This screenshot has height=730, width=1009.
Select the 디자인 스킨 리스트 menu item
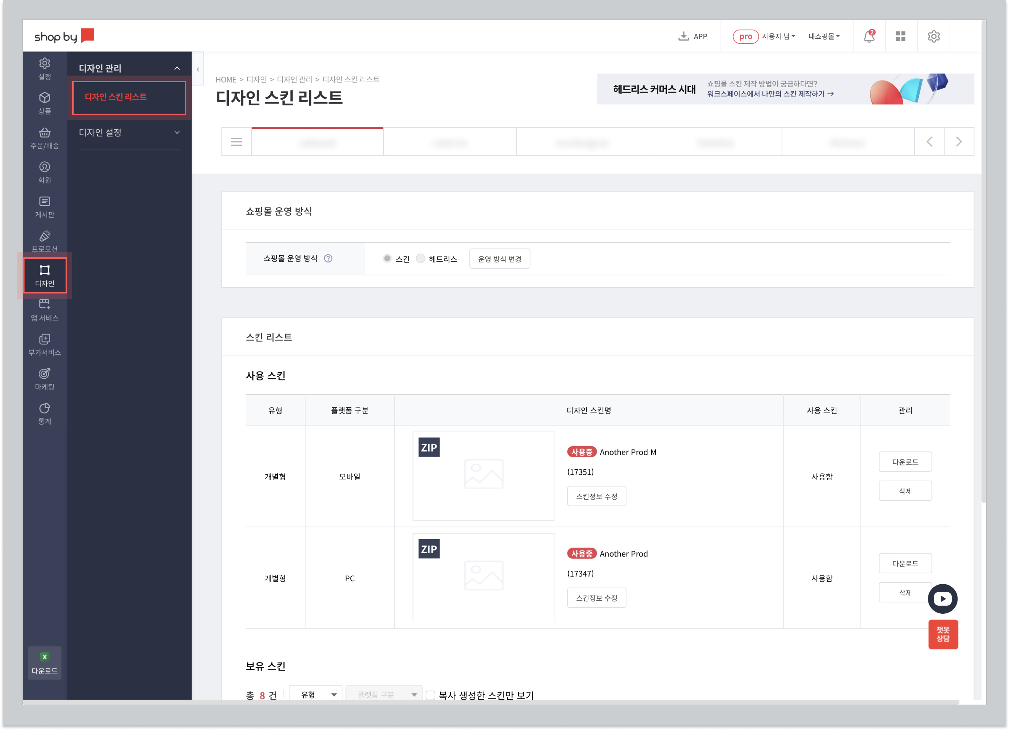click(x=129, y=97)
